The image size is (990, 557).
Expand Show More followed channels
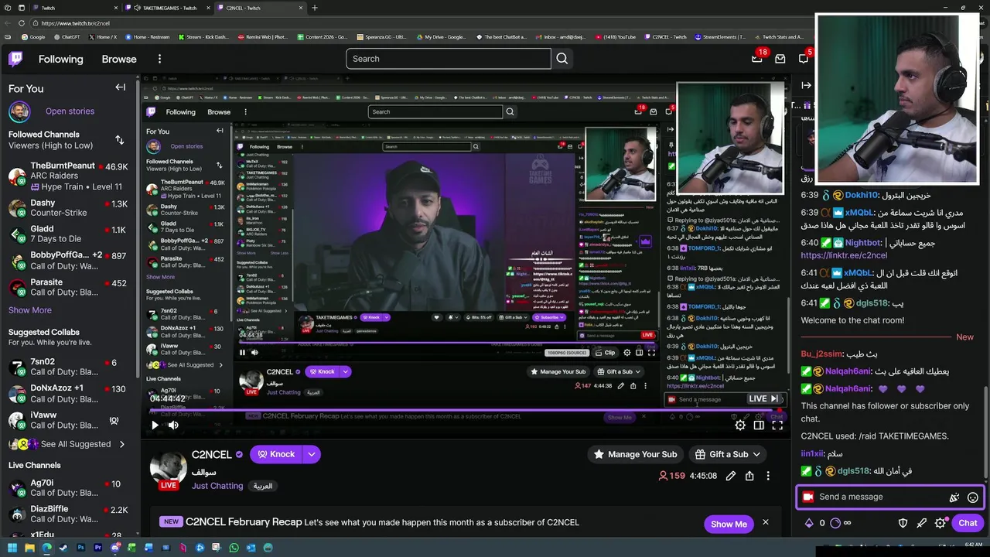click(30, 310)
